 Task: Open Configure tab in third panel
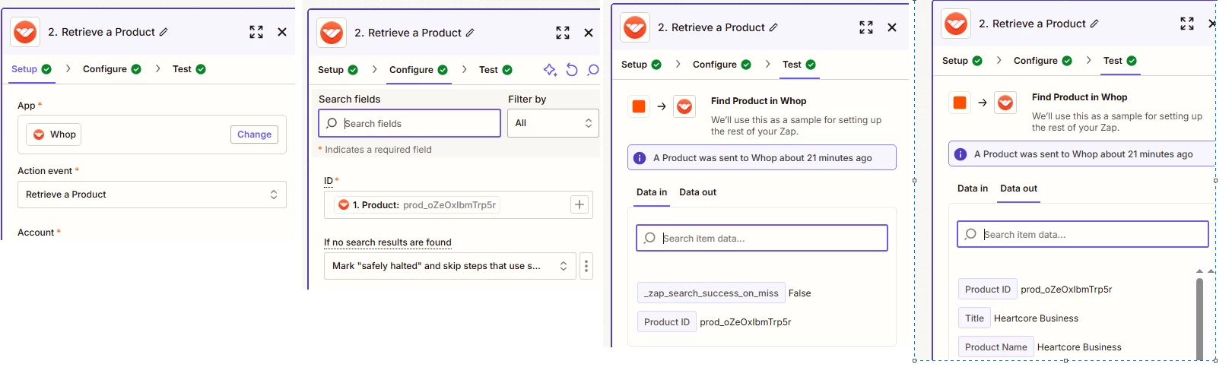coord(722,65)
